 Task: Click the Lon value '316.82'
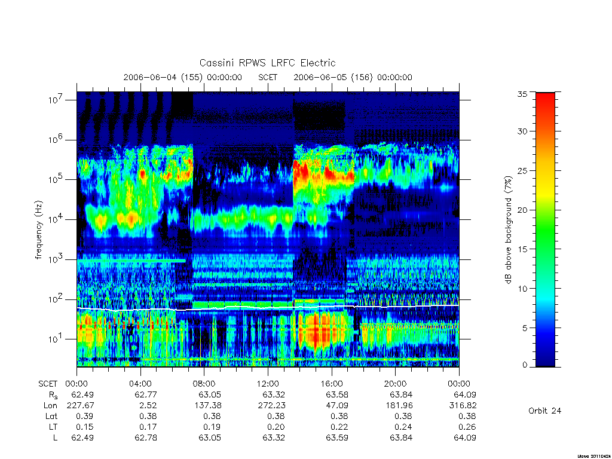tap(463, 406)
